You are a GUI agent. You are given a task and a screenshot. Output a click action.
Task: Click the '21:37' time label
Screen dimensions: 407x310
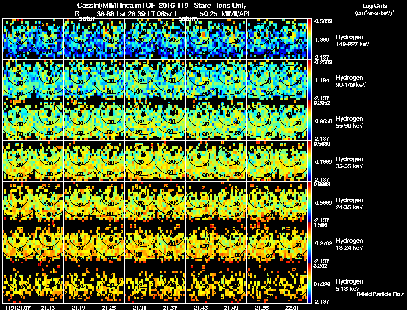(170, 307)
